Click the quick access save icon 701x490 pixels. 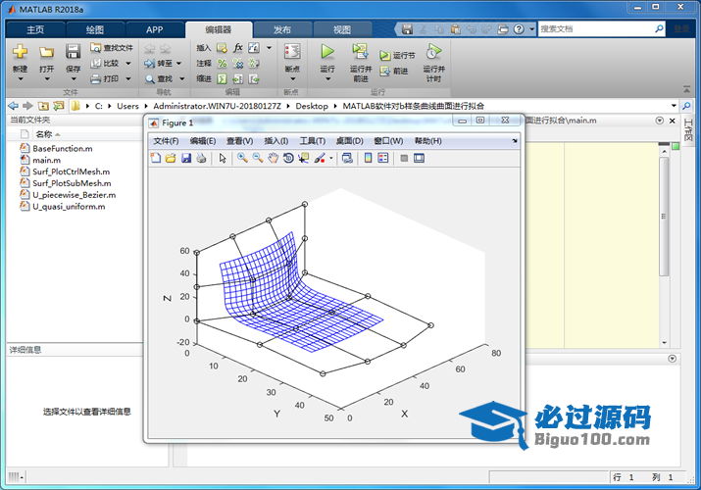click(x=407, y=29)
